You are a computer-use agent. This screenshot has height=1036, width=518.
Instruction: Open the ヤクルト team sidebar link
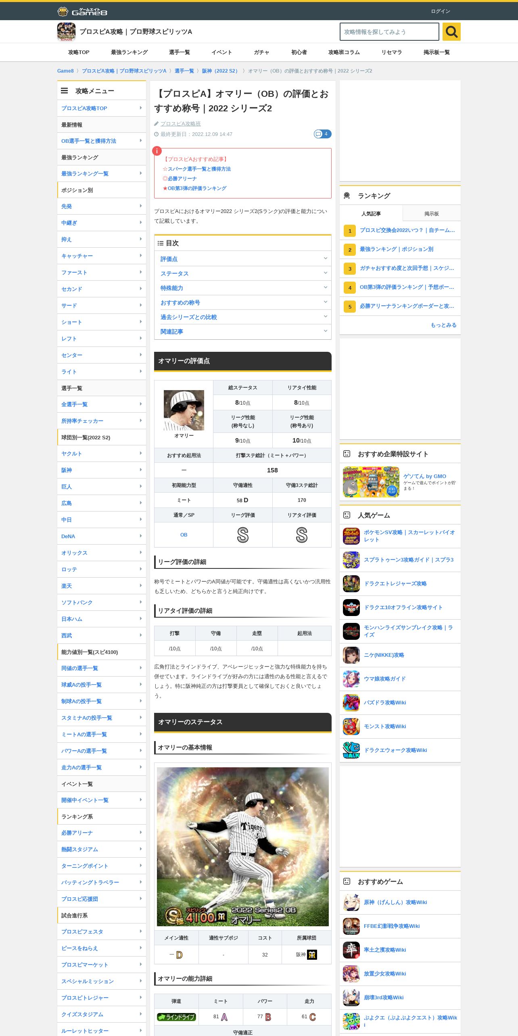(102, 453)
